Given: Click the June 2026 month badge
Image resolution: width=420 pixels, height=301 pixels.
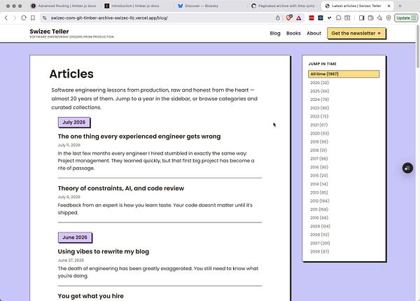Looking at the screenshot, I should pyautogui.click(x=75, y=237).
